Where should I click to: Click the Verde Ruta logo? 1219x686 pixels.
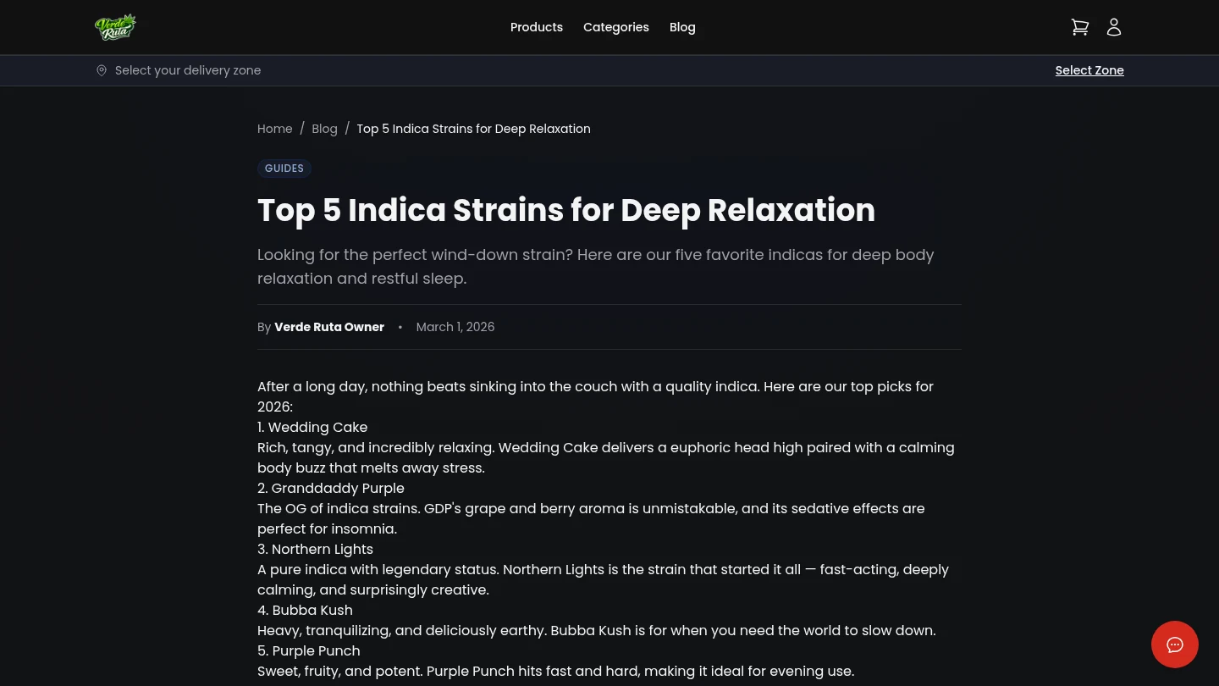point(116,27)
